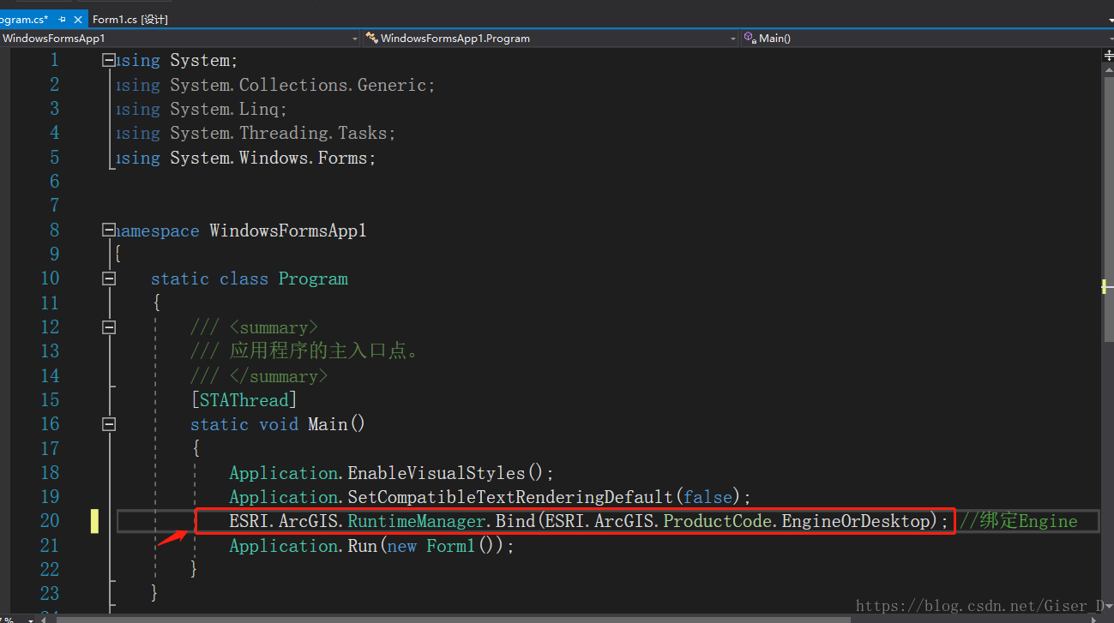
Task: Click the text 'System.Windows.Forms'
Action: pyautogui.click(x=268, y=158)
